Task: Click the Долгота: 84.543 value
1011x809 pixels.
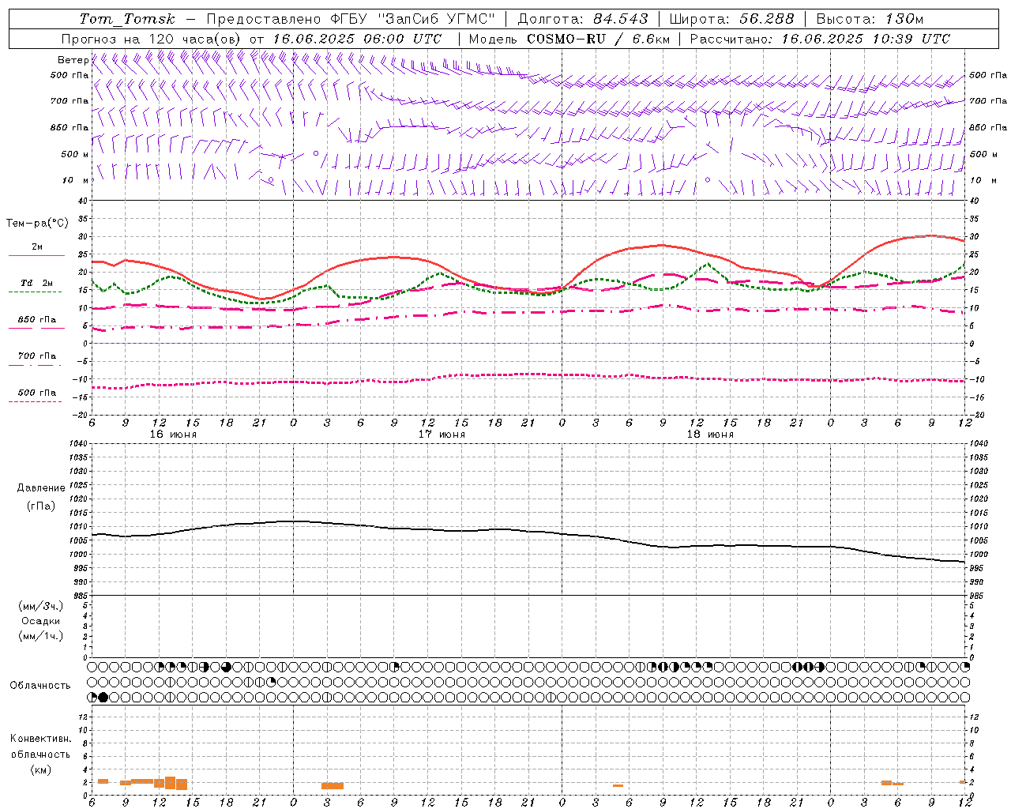Action: 583,19
